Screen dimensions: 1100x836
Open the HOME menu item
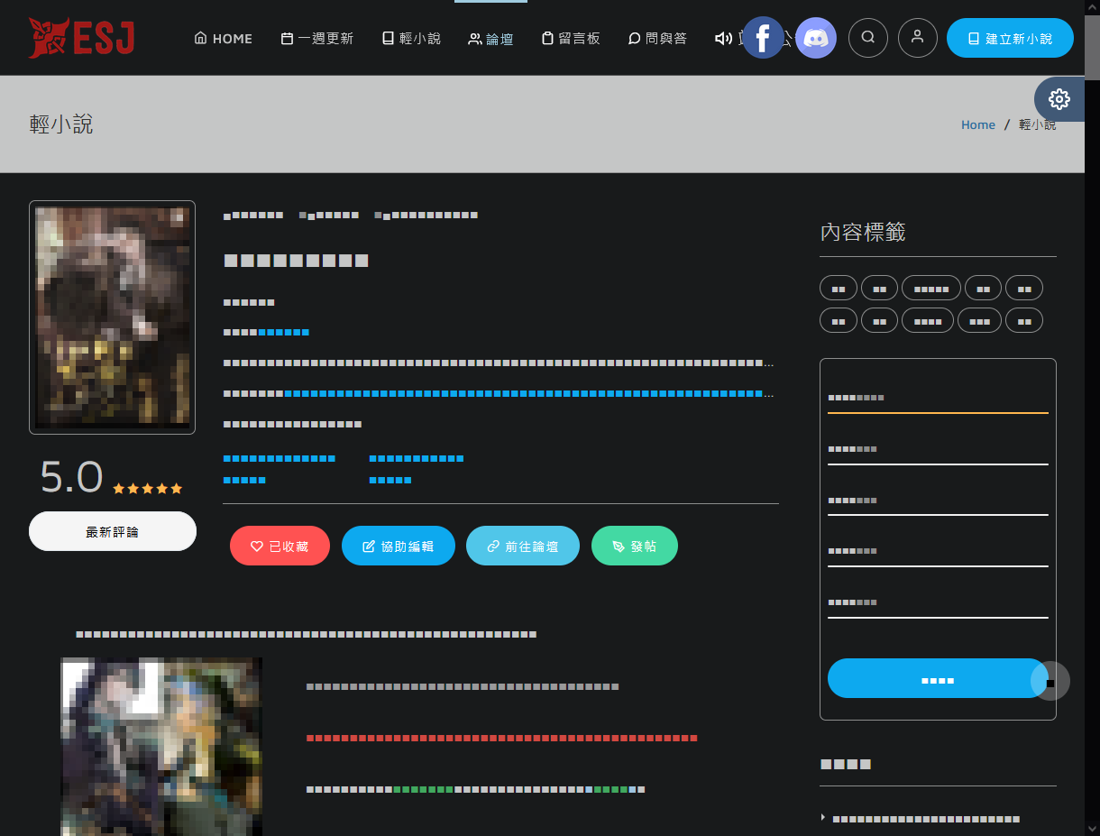224,39
